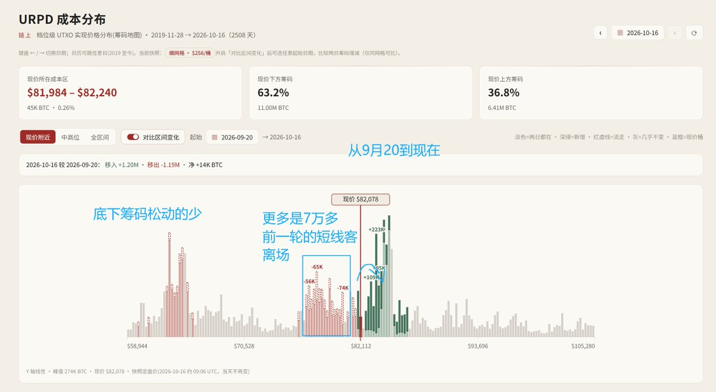Switch to the 全区间 tab

(100, 137)
